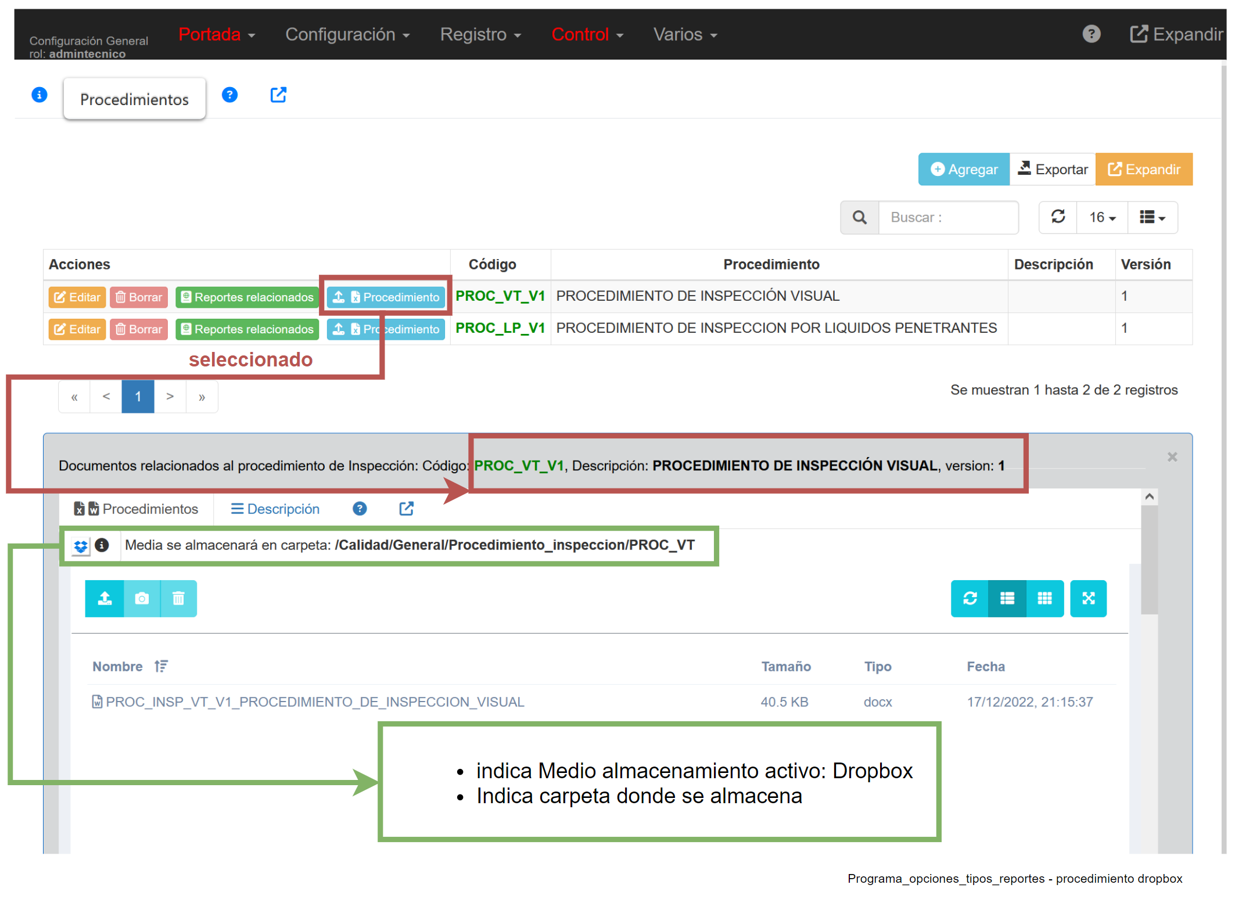Open Reportes relacionados for PROC_LP_V1
Image resolution: width=1235 pixels, height=899 pixels.
click(x=247, y=329)
